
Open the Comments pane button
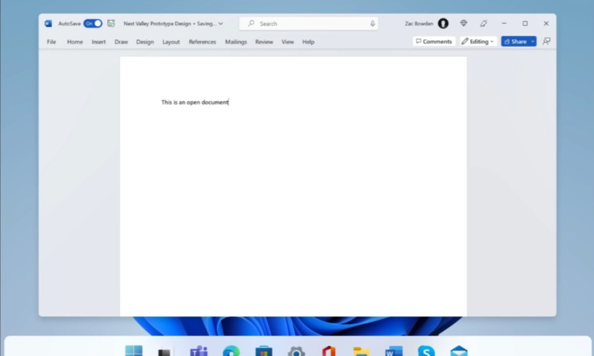(434, 41)
